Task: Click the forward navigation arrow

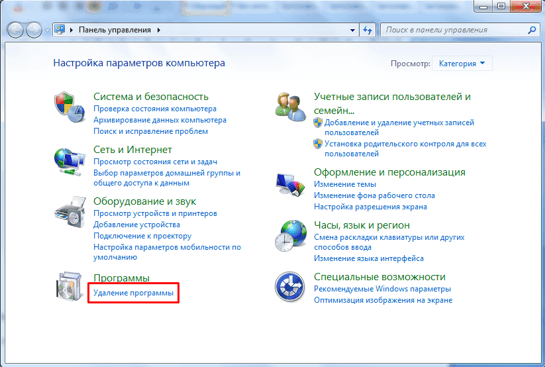Action: 34,30
